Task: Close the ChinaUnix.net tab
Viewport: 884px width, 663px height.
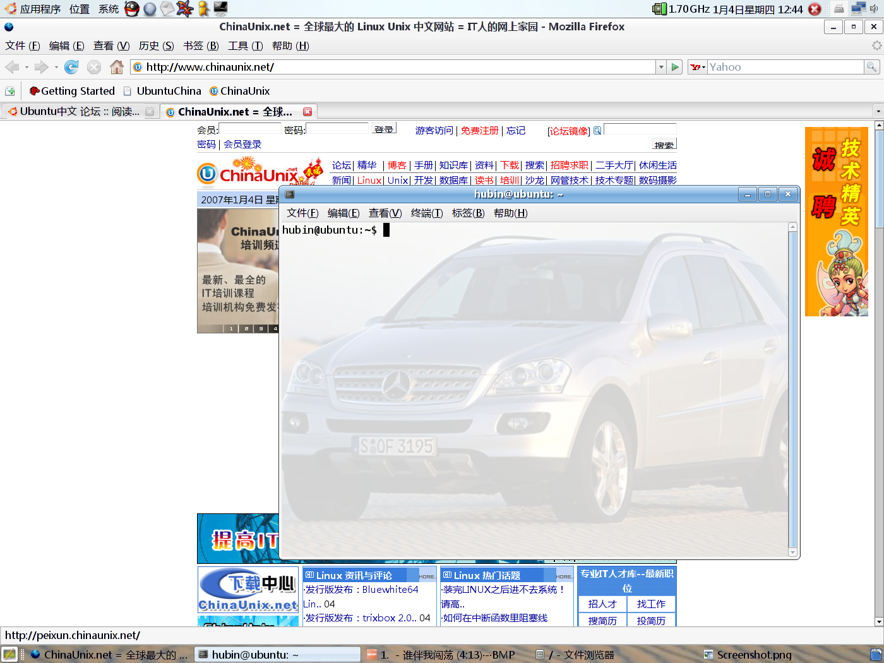Action: click(308, 112)
